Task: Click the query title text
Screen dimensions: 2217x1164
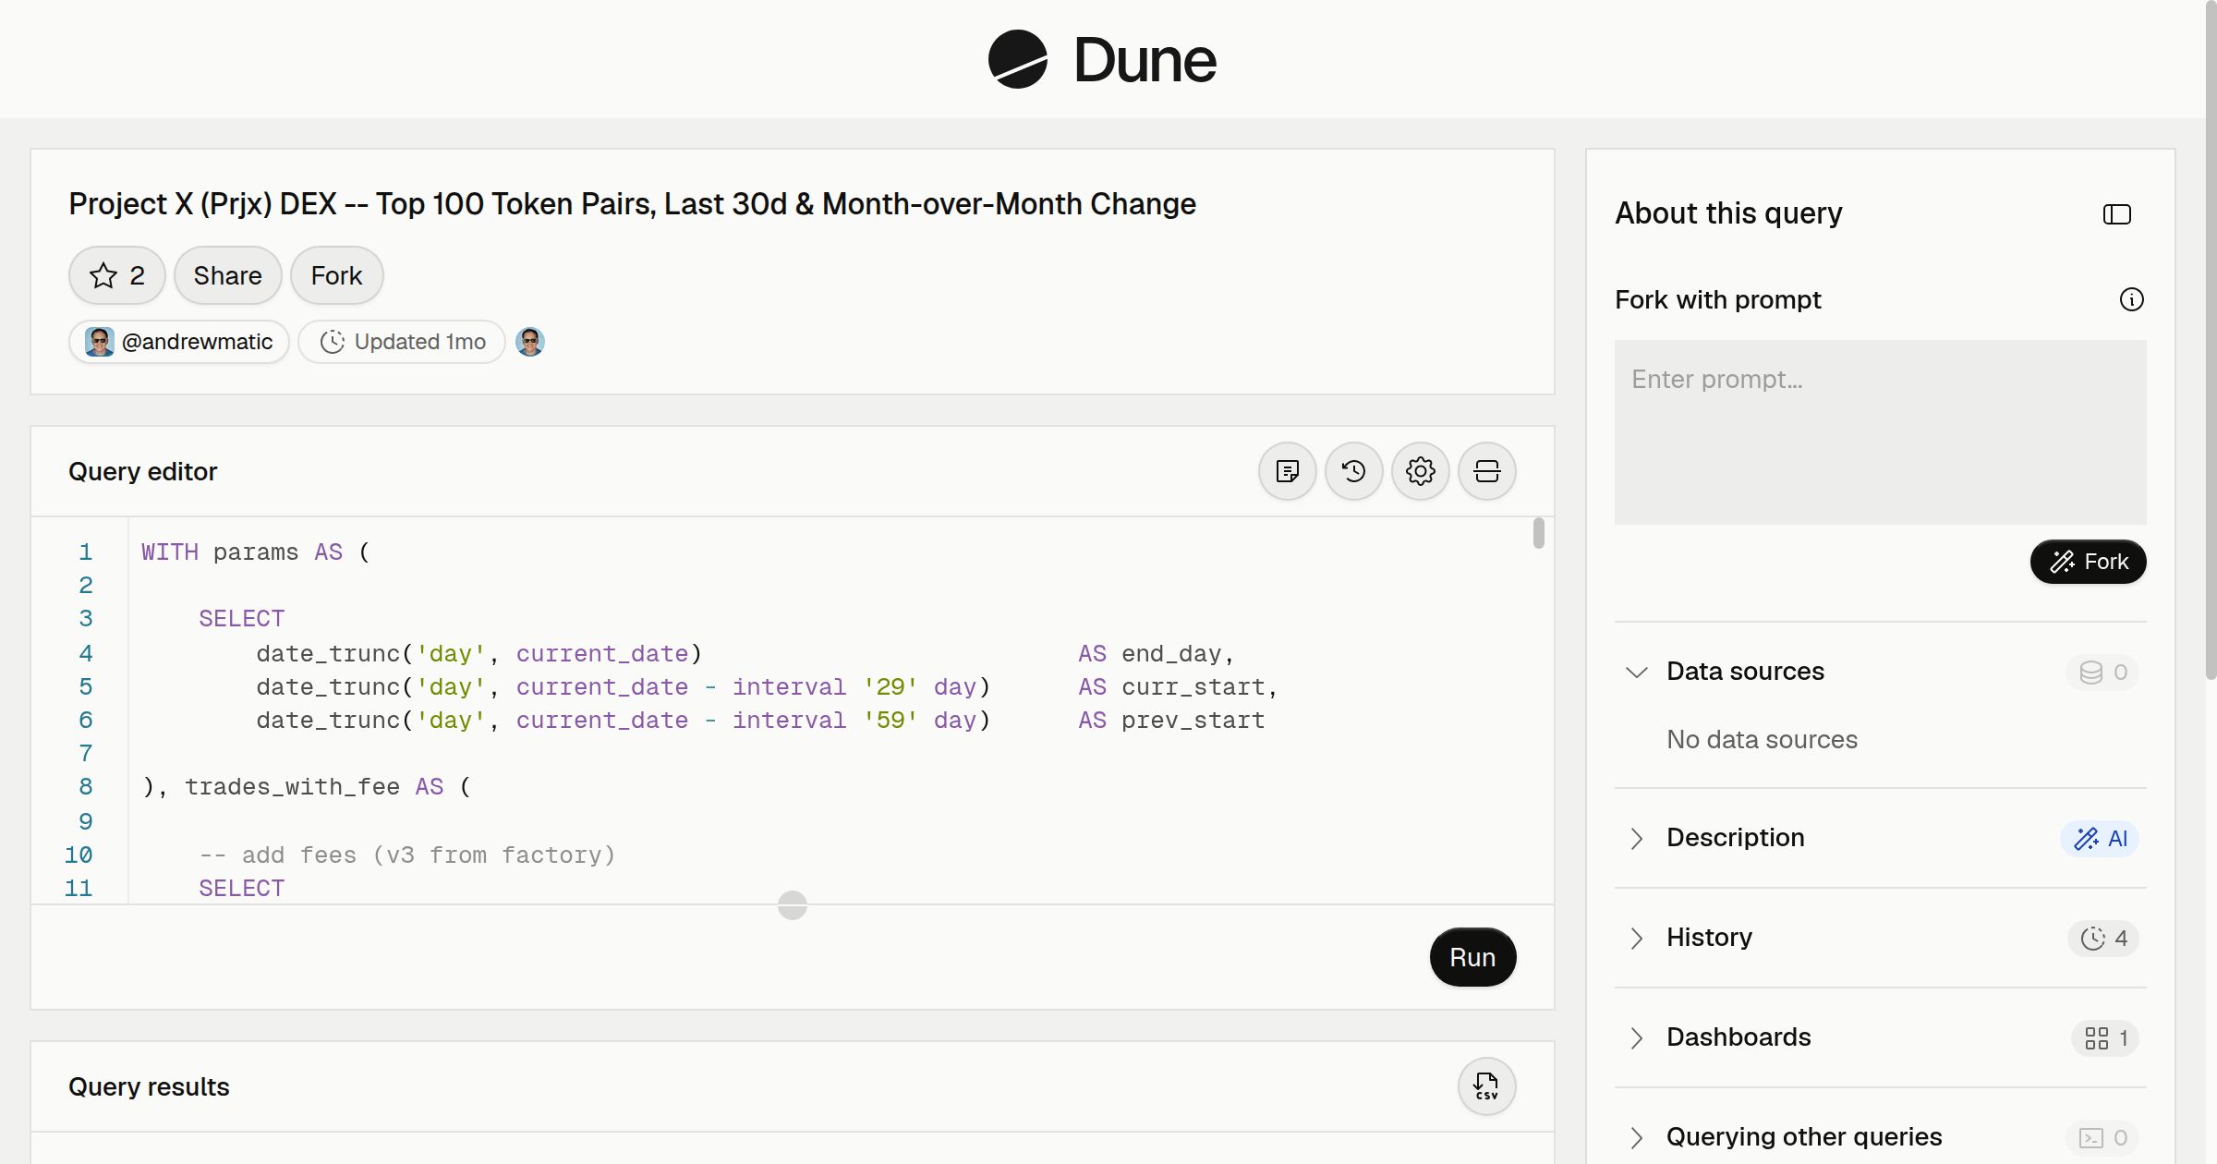Action: [x=632, y=204]
